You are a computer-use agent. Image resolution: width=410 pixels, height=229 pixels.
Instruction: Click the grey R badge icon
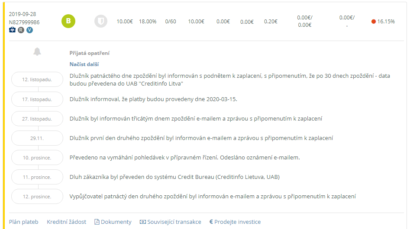[x=21, y=30]
